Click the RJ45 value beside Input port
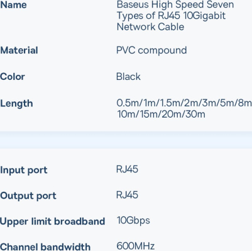This screenshot has width=252, height=251. click(x=127, y=169)
